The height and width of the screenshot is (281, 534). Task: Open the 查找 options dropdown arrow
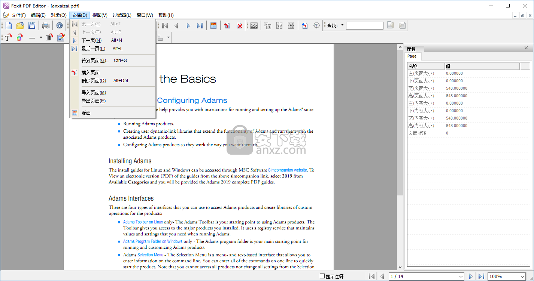[x=342, y=25]
